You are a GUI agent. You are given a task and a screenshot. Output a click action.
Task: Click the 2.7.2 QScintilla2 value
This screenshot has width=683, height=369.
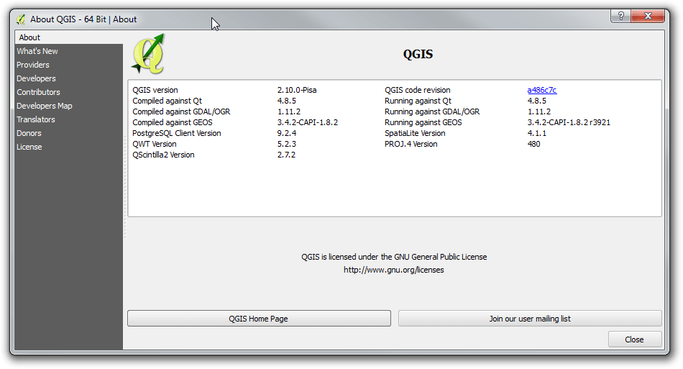(x=286, y=155)
